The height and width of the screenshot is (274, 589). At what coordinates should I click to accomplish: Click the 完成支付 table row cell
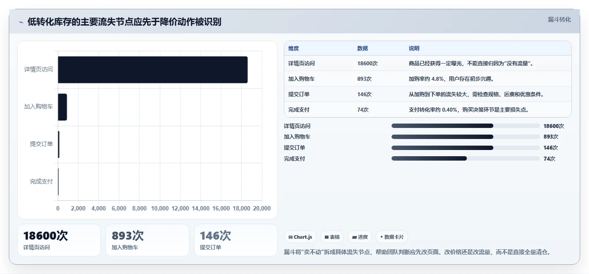299,110
